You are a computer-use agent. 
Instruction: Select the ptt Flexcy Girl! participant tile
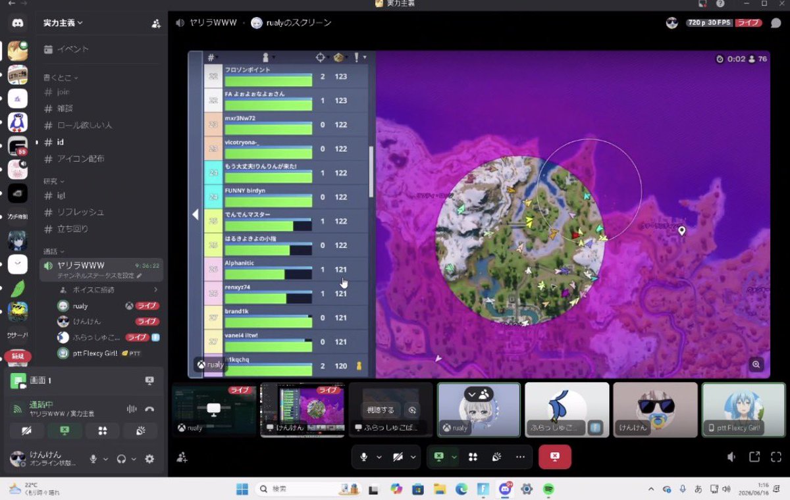point(743,410)
